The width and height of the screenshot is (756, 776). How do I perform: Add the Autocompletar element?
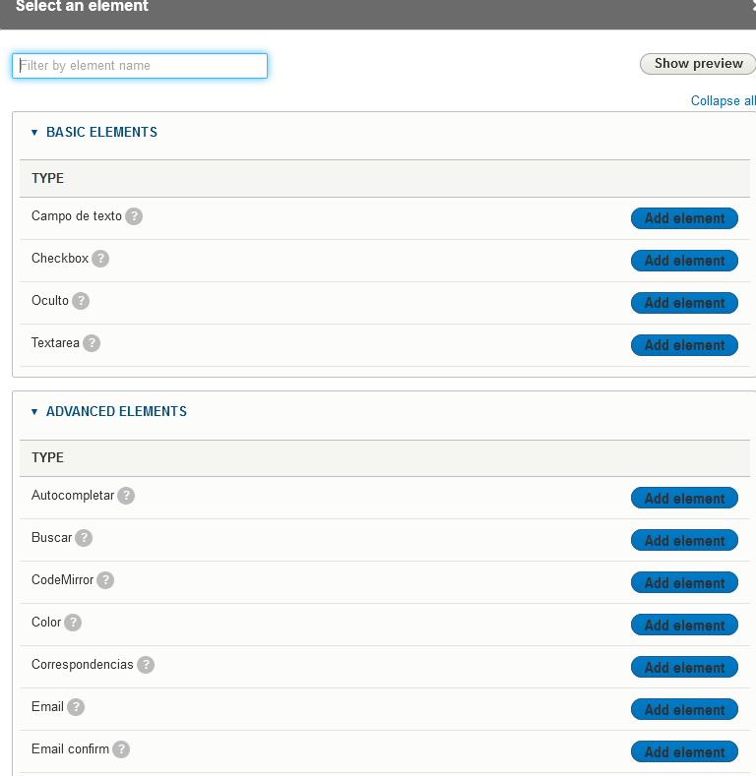click(x=684, y=498)
